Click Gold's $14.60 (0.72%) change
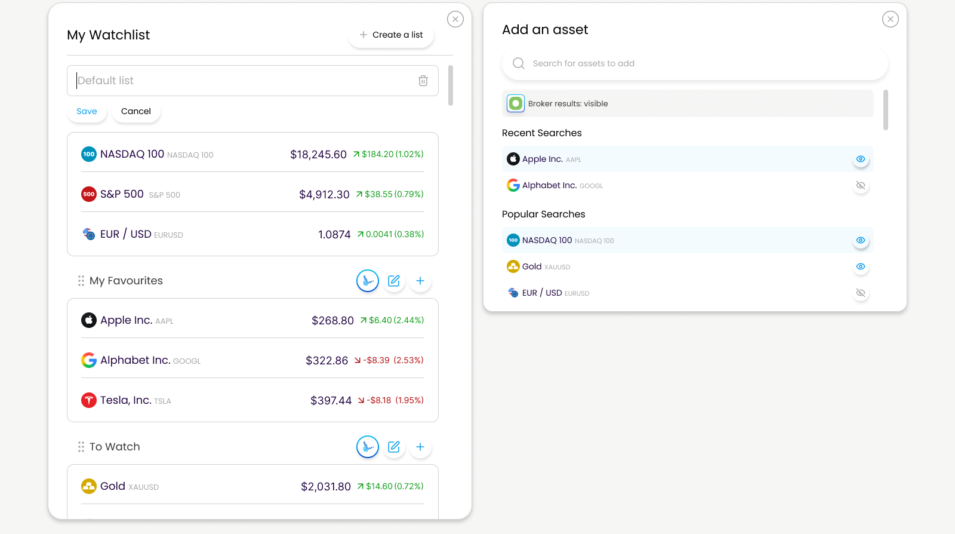The height and width of the screenshot is (534, 955). click(x=390, y=486)
